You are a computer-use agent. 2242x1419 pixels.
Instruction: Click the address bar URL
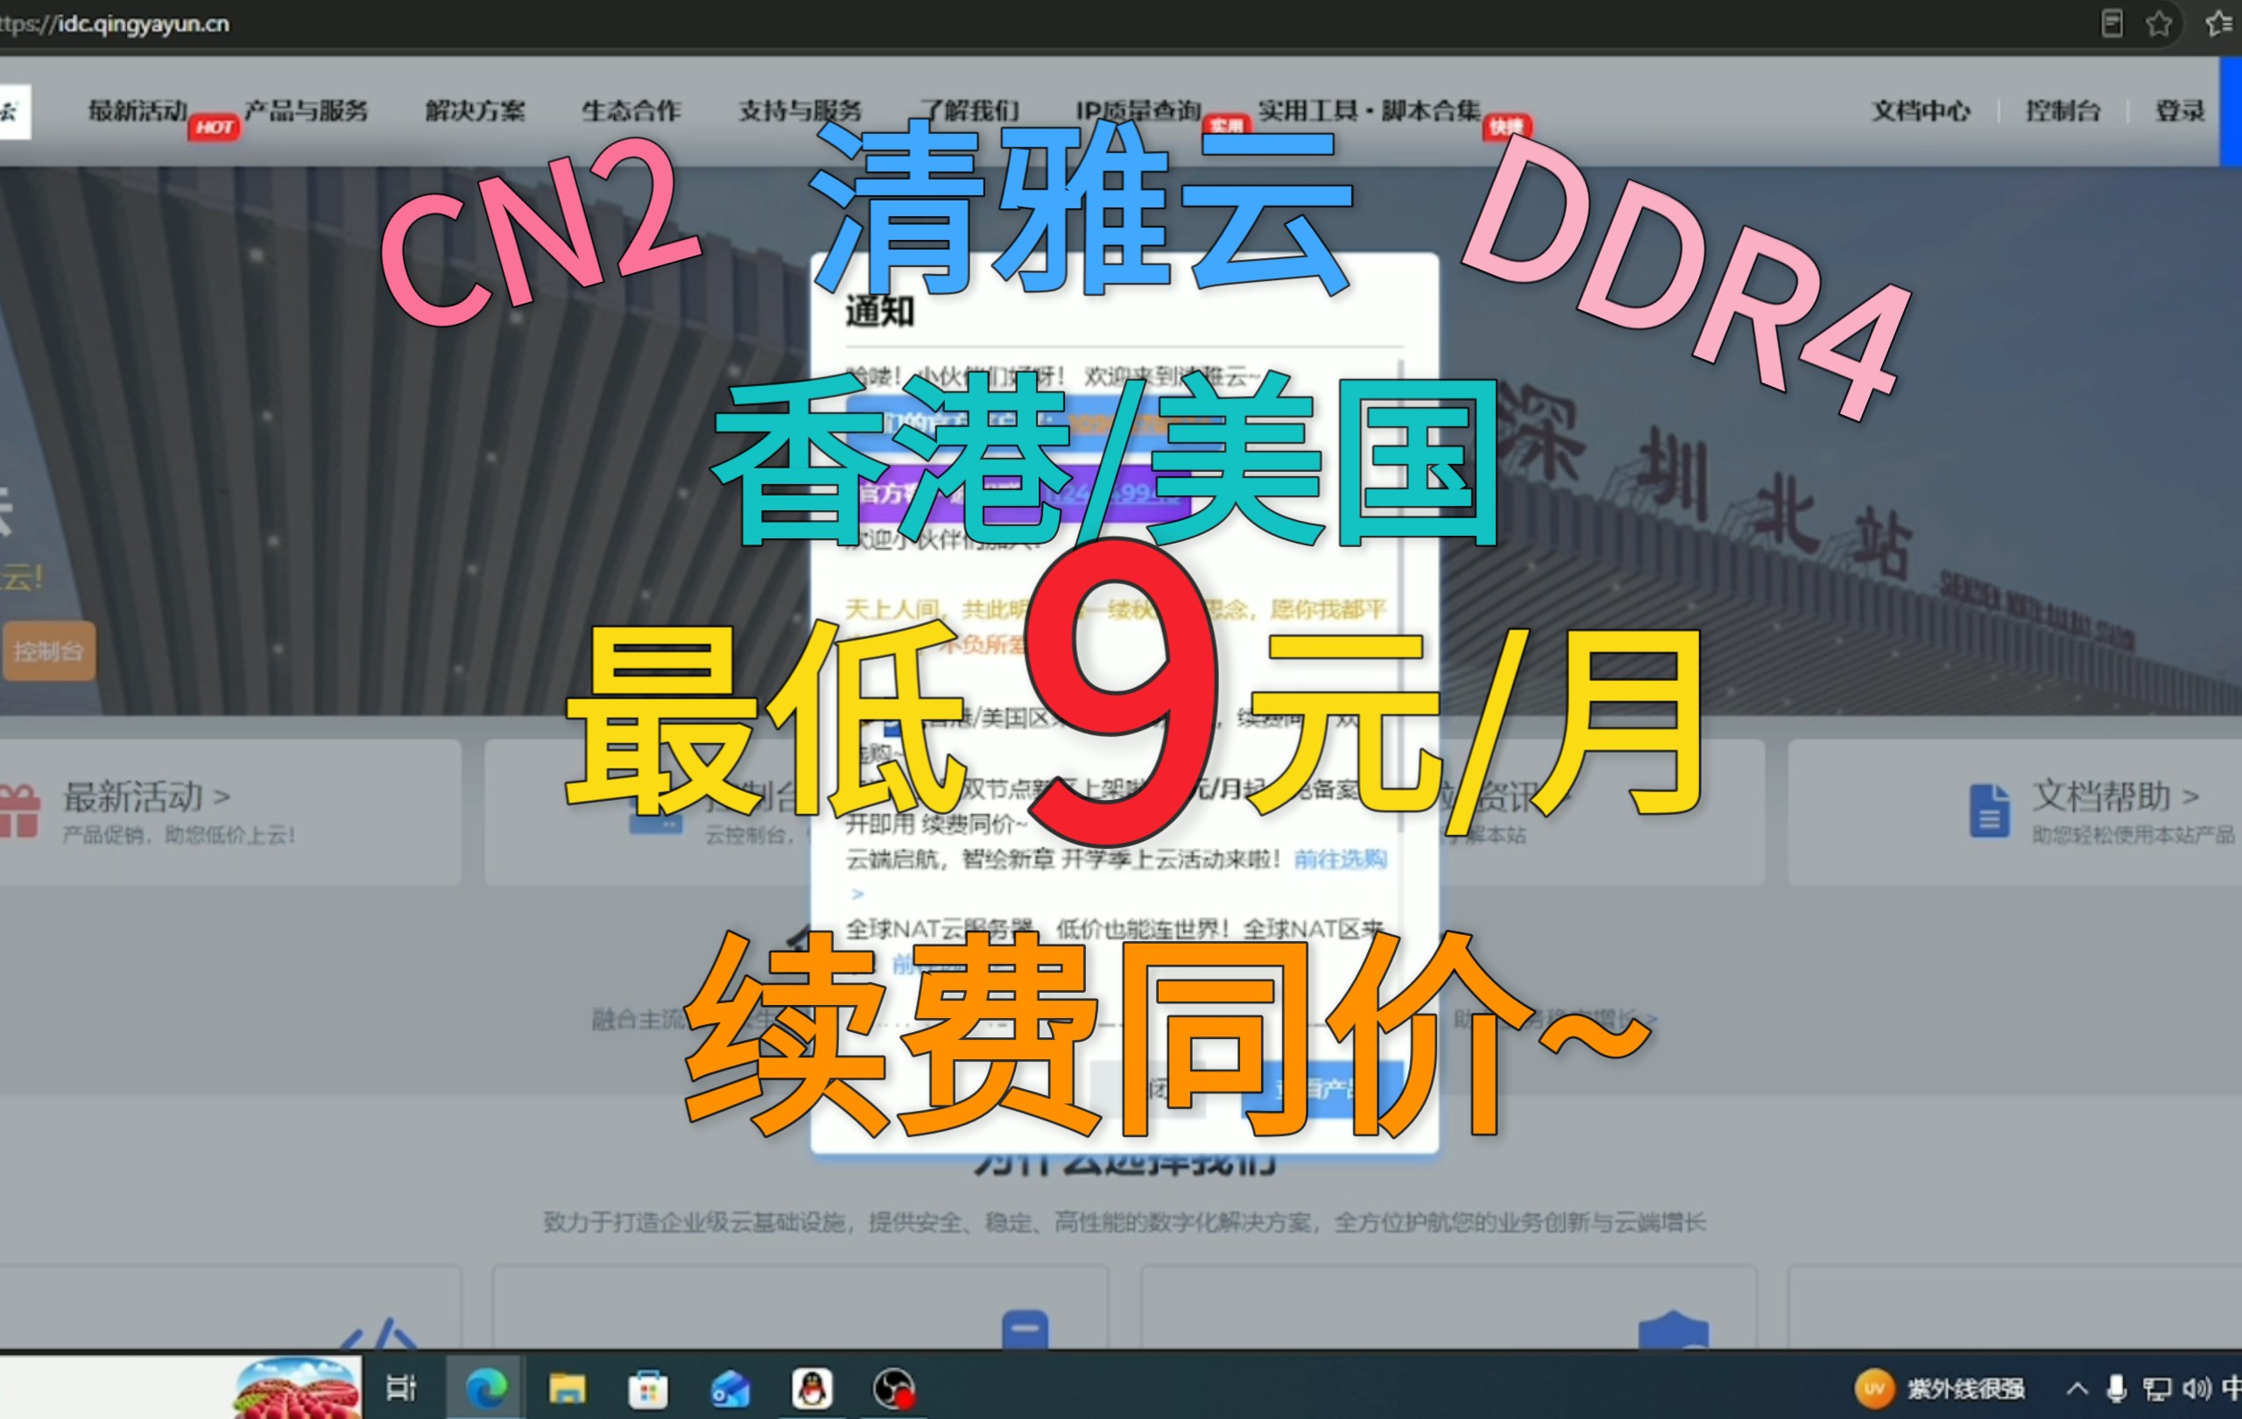pyautogui.click(x=116, y=24)
